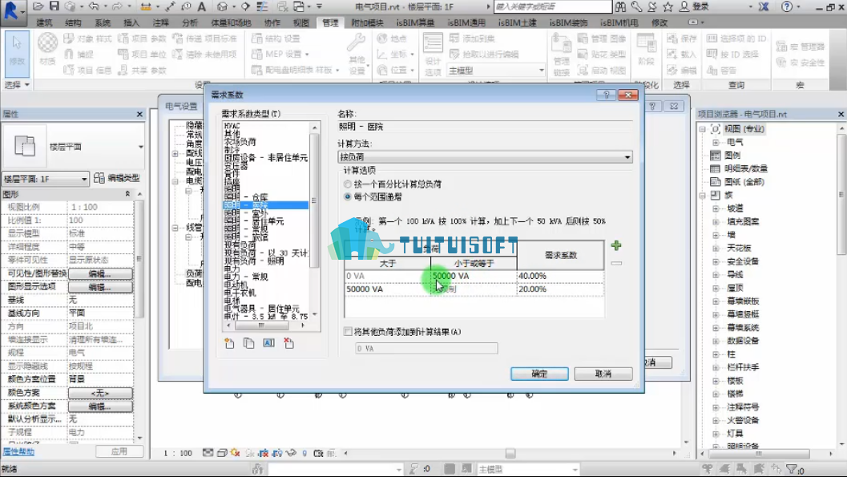Open Favorites star icon in the title bar
The height and width of the screenshot is (477, 847).
pos(668,6)
